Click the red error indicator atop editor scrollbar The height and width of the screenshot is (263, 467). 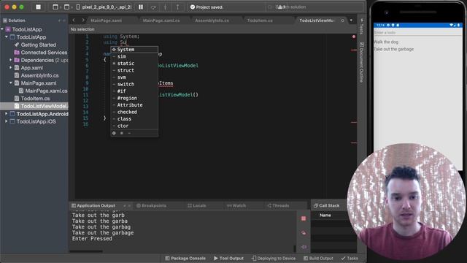(x=354, y=37)
